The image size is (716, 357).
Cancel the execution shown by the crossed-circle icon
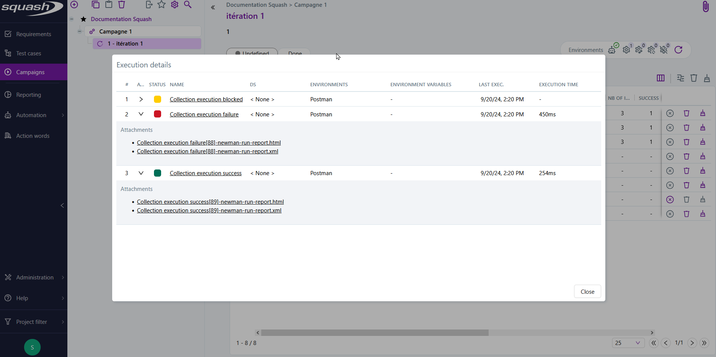pos(670,113)
